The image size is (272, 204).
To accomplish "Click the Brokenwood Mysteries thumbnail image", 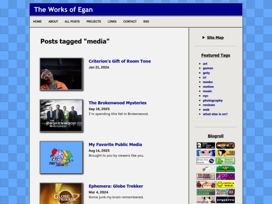I will [61, 116].
